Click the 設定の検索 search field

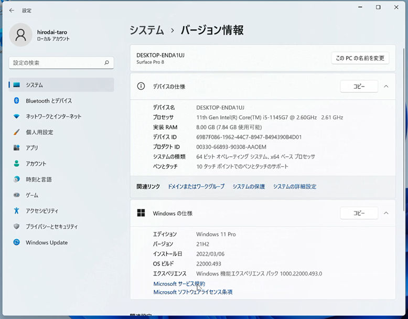pyautogui.click(x=61, y=63)
